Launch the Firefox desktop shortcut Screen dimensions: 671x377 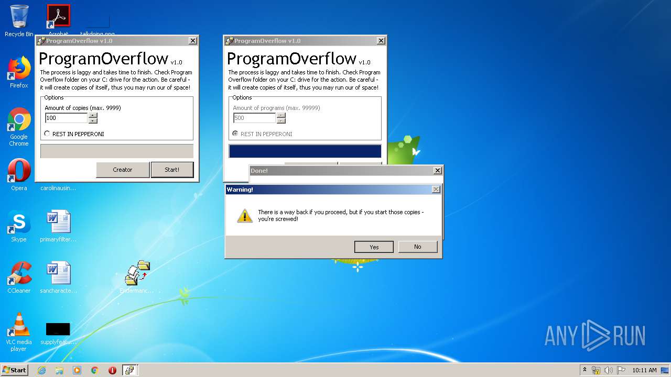tap(19, 72)
